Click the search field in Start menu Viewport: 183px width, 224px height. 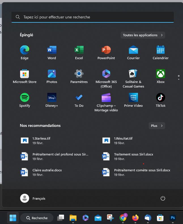pos(93,17)
